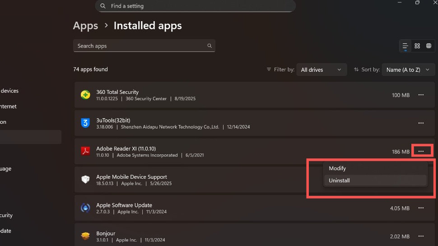Click the Adobe Reader app icon
This screenshot has height=246, width=438.
click(85, 151)
